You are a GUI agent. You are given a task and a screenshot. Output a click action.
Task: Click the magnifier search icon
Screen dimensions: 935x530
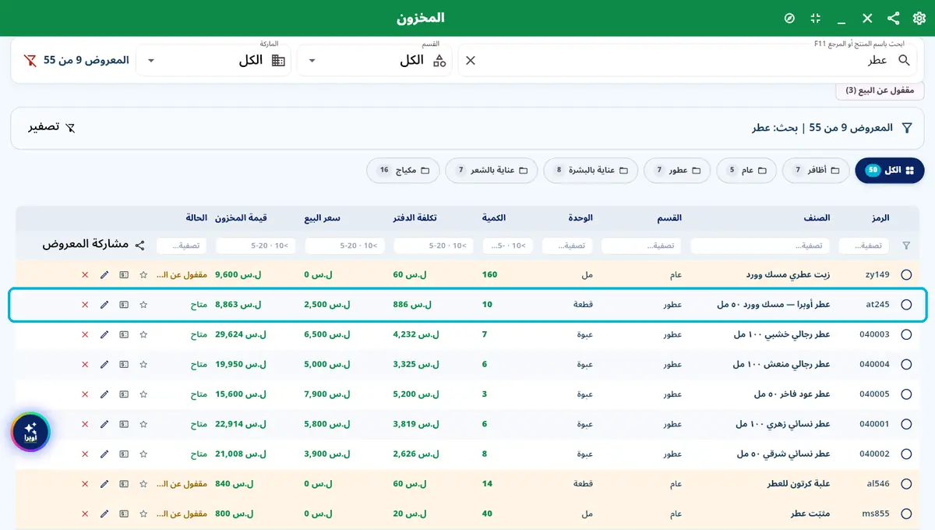pyautogui.click(x=905, y=60)
